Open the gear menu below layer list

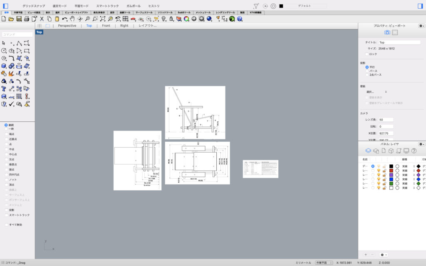pos(384,255)
